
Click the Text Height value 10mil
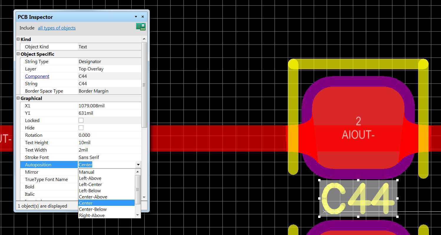(x=85, y=142)
